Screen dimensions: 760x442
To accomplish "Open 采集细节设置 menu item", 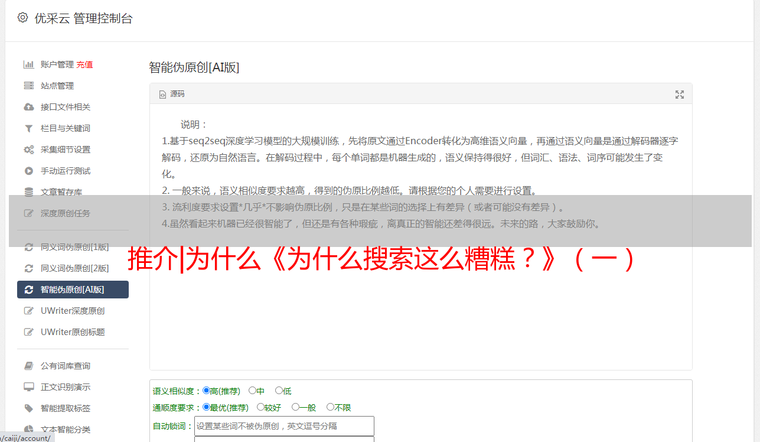I will (x=66, y=149).
